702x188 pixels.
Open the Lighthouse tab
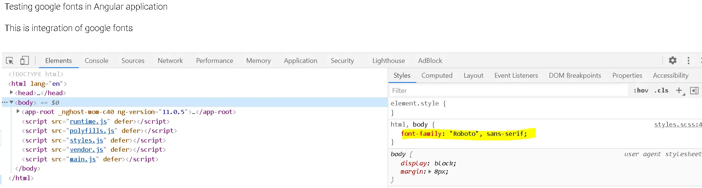click(388, 61)
